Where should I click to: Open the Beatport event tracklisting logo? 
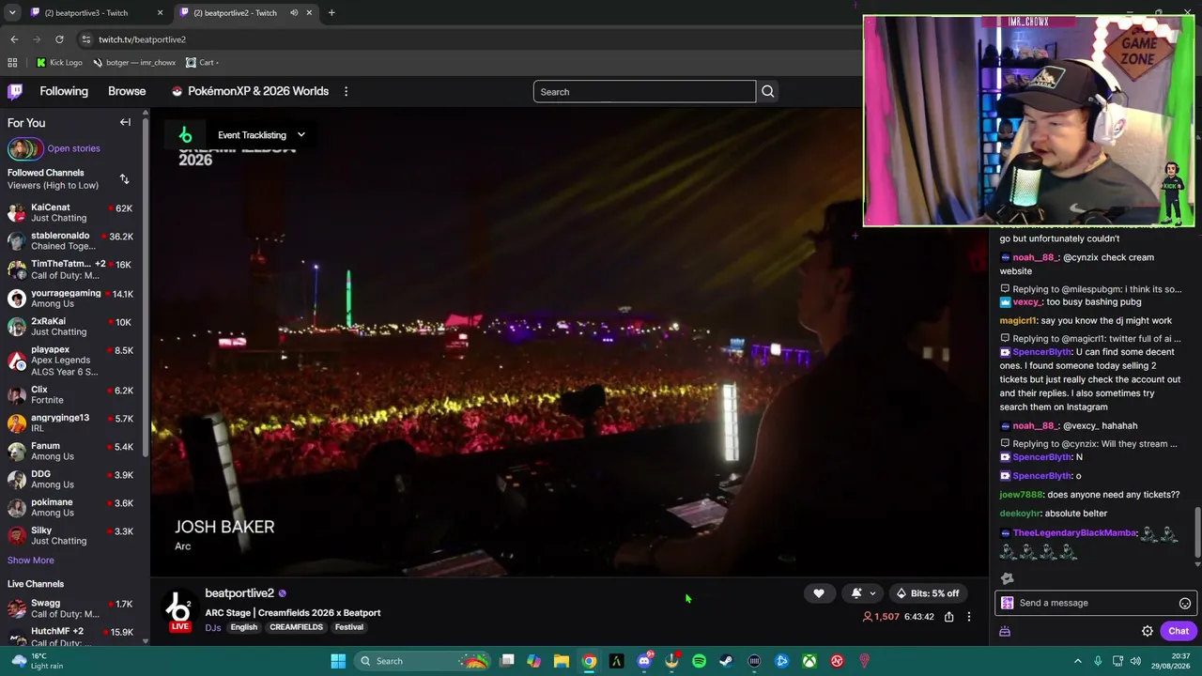(x=185, y=134)
